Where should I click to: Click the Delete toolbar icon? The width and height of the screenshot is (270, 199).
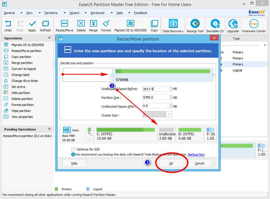(x=81, y=26)
